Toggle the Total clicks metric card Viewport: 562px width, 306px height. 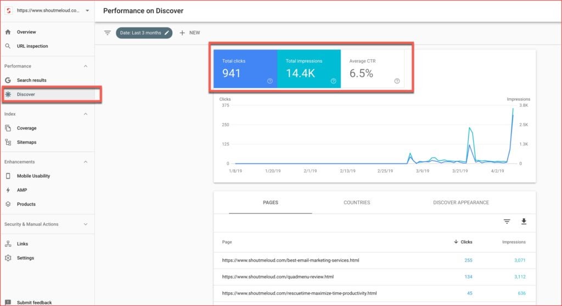pyautogui.click(x=245, y=69)
